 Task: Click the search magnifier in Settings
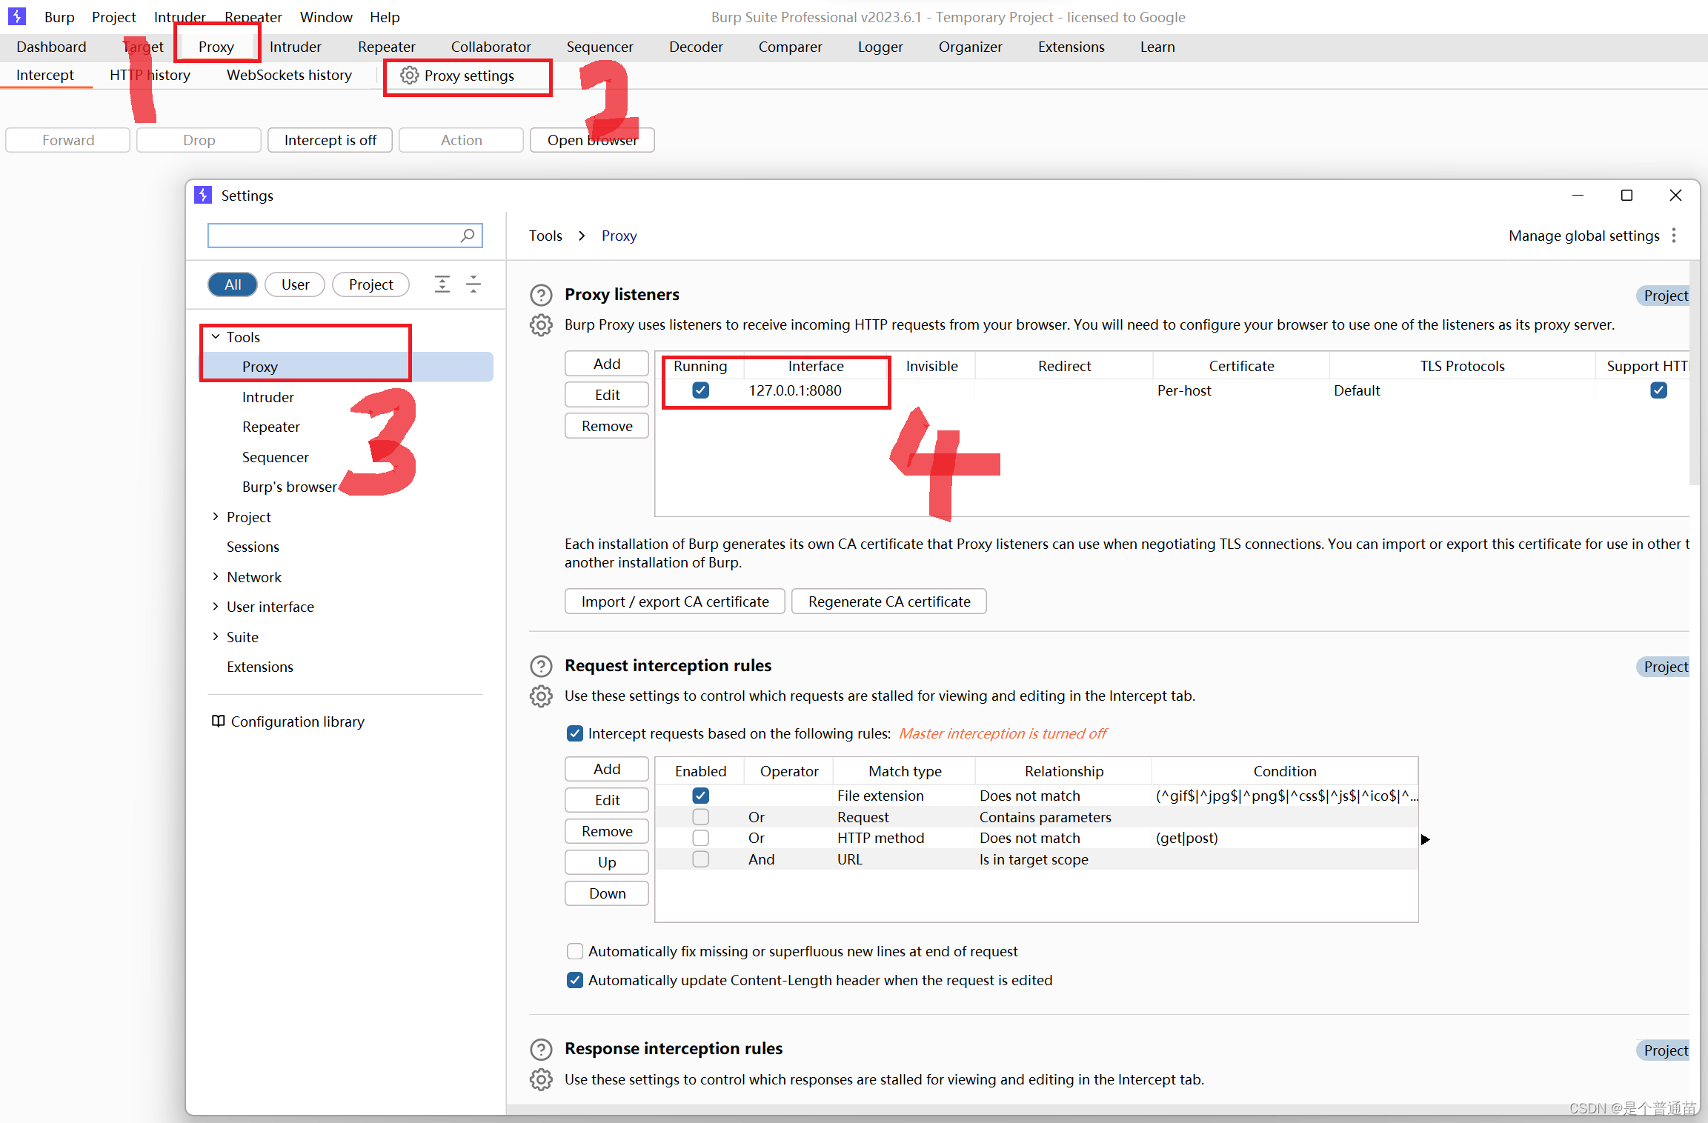(x=468, y=236)
